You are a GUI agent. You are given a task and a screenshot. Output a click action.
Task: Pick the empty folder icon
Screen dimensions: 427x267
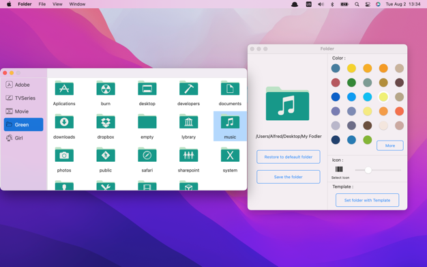[147, 121]
